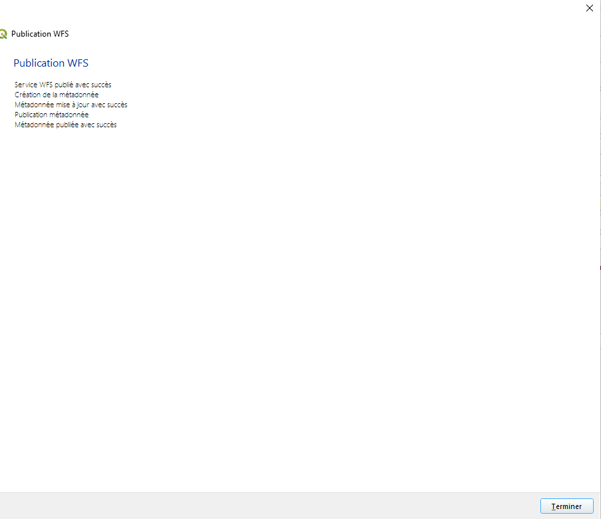The width and height of the screenshot is (601, 519).
Task: Click the Terminer button
Action: coord(566,506)
